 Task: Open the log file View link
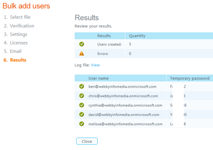[95, 65]
